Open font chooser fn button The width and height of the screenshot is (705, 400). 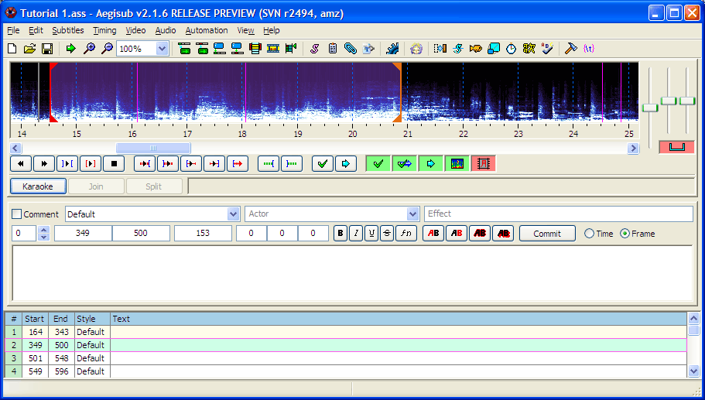coord(406,234)
